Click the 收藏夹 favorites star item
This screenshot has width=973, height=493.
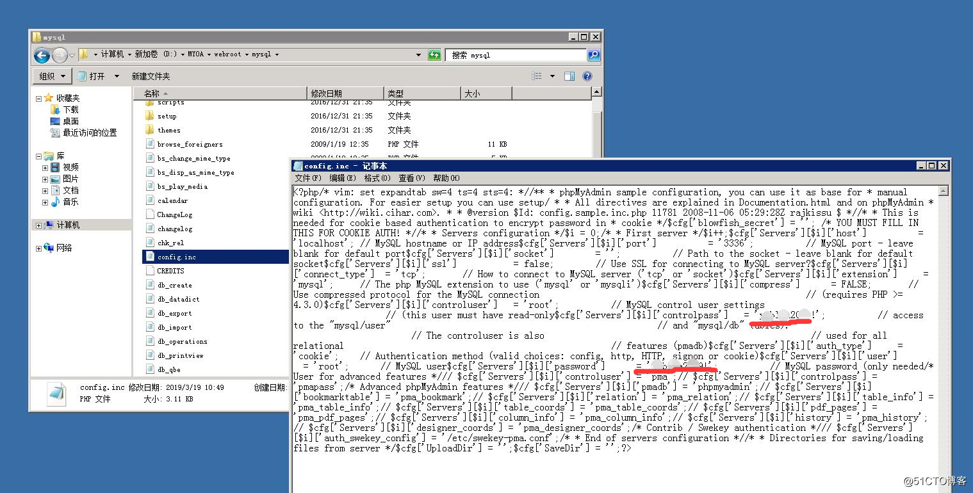coord(62,98)
